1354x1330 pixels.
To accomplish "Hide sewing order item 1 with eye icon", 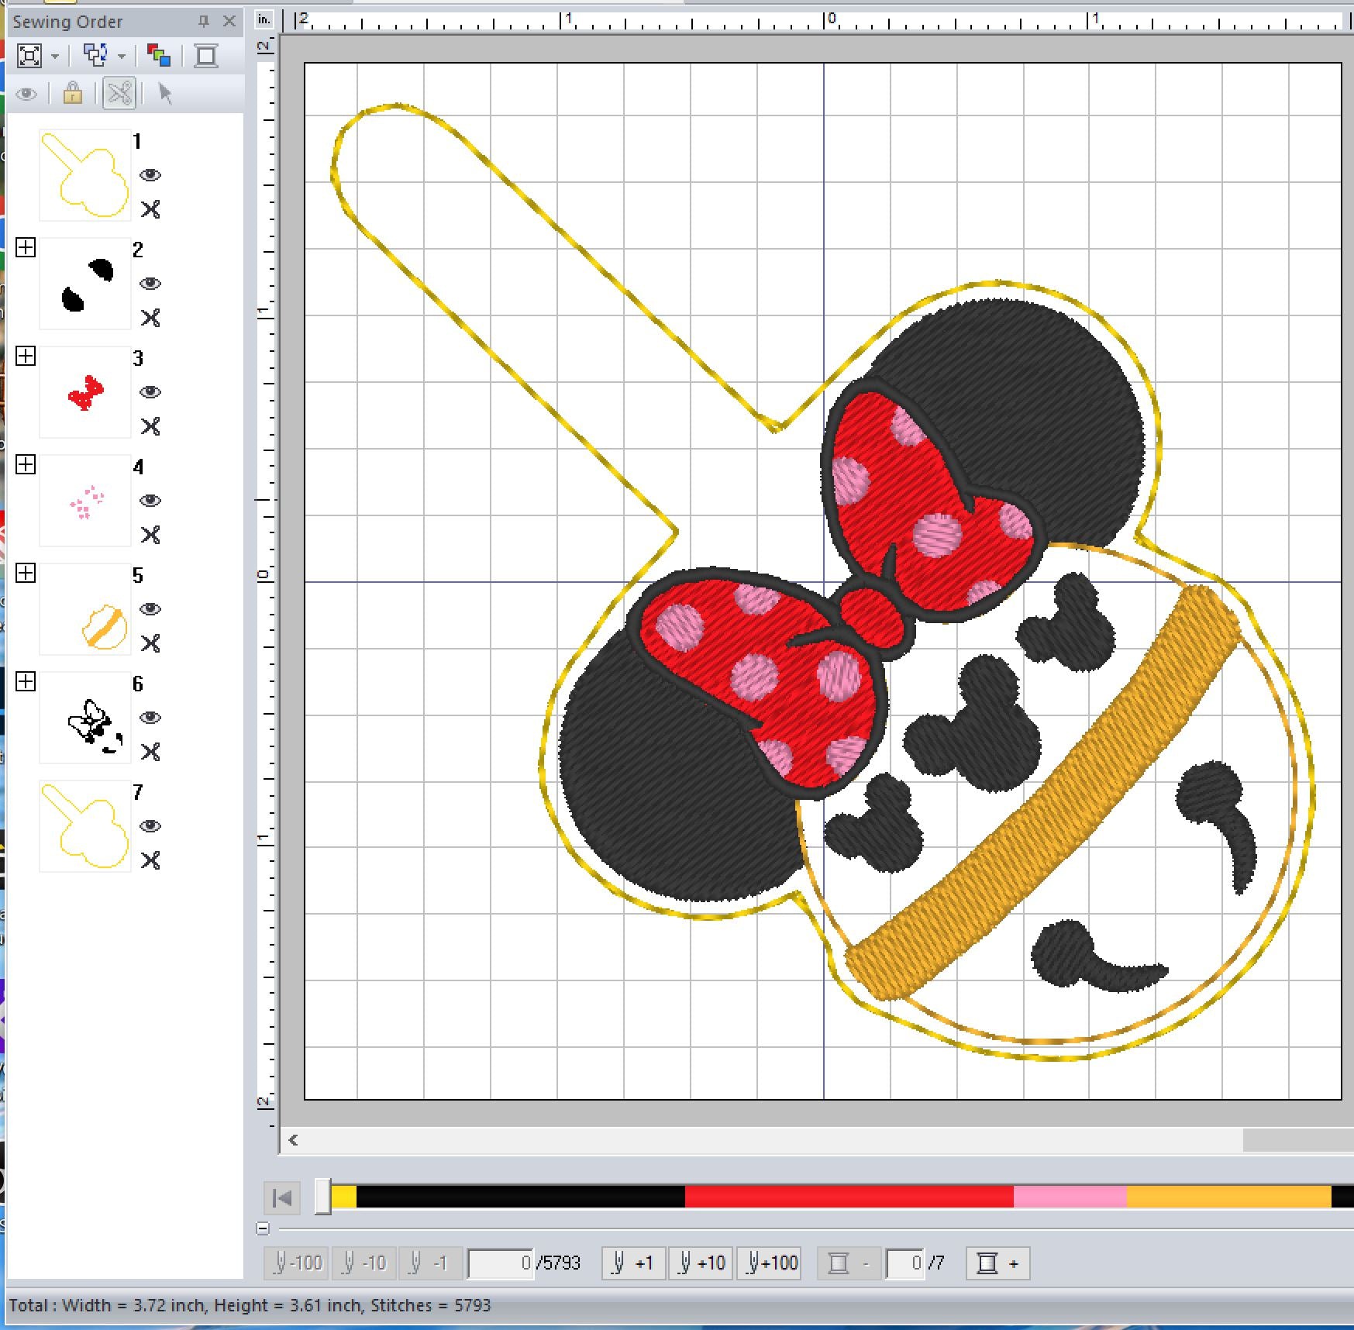I will 150,175.
